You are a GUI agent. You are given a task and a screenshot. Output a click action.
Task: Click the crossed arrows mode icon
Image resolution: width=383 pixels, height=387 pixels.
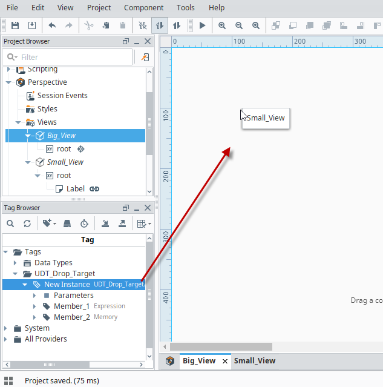[143, 25]
